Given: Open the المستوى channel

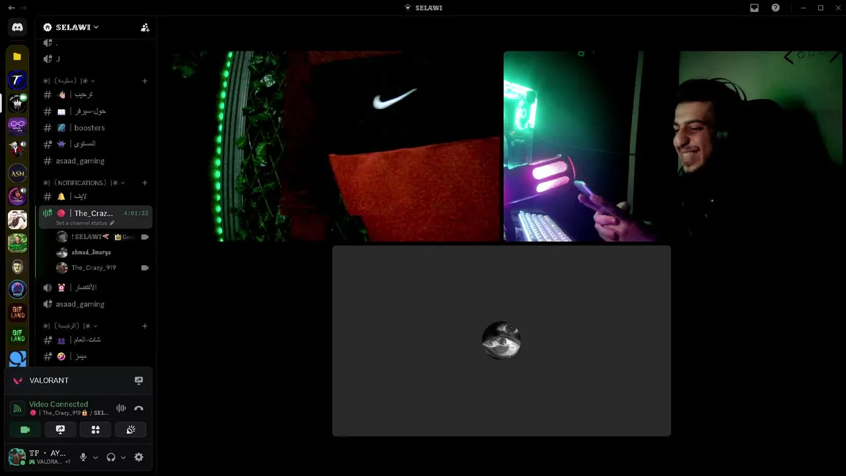Looking at the screenshot, I should [96, 143].
